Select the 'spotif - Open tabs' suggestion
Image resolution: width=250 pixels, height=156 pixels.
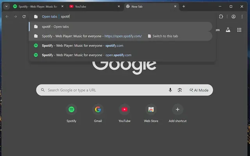pyautogui.click(x=121, y=27)
